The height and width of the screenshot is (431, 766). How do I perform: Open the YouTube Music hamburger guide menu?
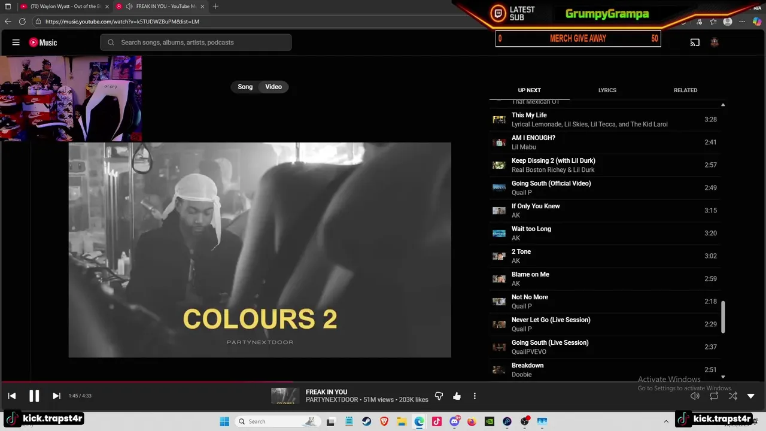(16, 43)
